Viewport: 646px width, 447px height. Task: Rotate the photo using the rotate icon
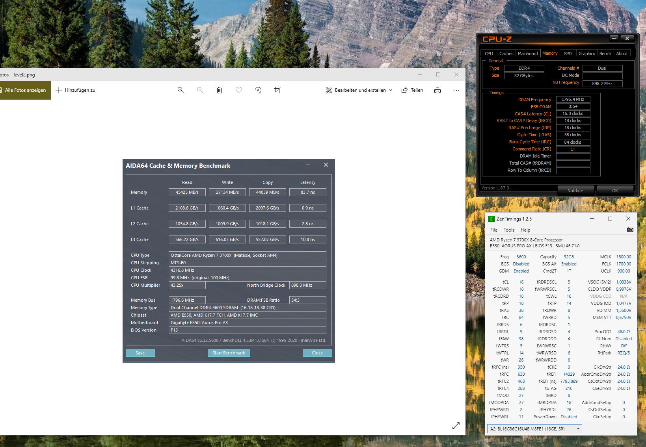point(258,90)
